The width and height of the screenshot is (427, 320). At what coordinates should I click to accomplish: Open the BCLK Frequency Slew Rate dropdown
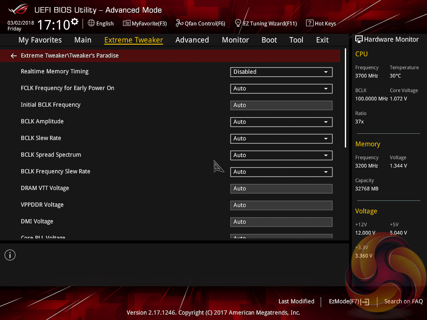pyautogui.click(x=281, y=172)
